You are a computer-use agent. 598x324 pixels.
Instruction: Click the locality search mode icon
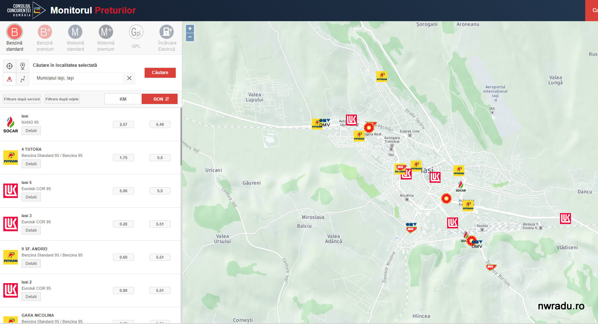click(x=9, y=79)
